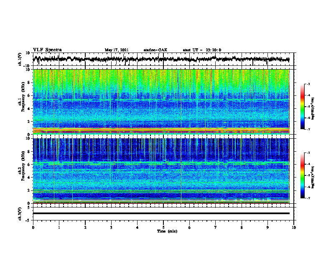Click the ch.2 spectrogram color bar
Screen dimensions: 331x255
[x=303, y=175]
